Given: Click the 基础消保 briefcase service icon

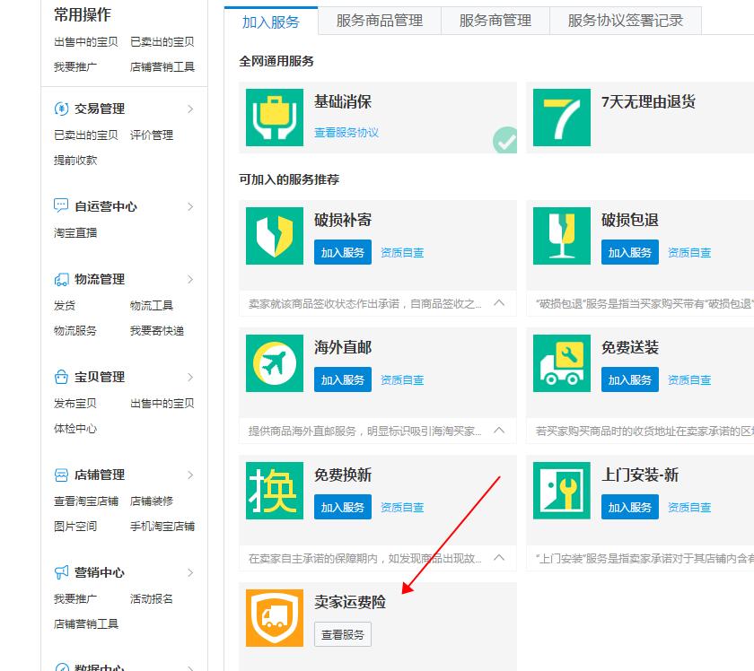Looking at the screenshot, I should tap(274, 118).
